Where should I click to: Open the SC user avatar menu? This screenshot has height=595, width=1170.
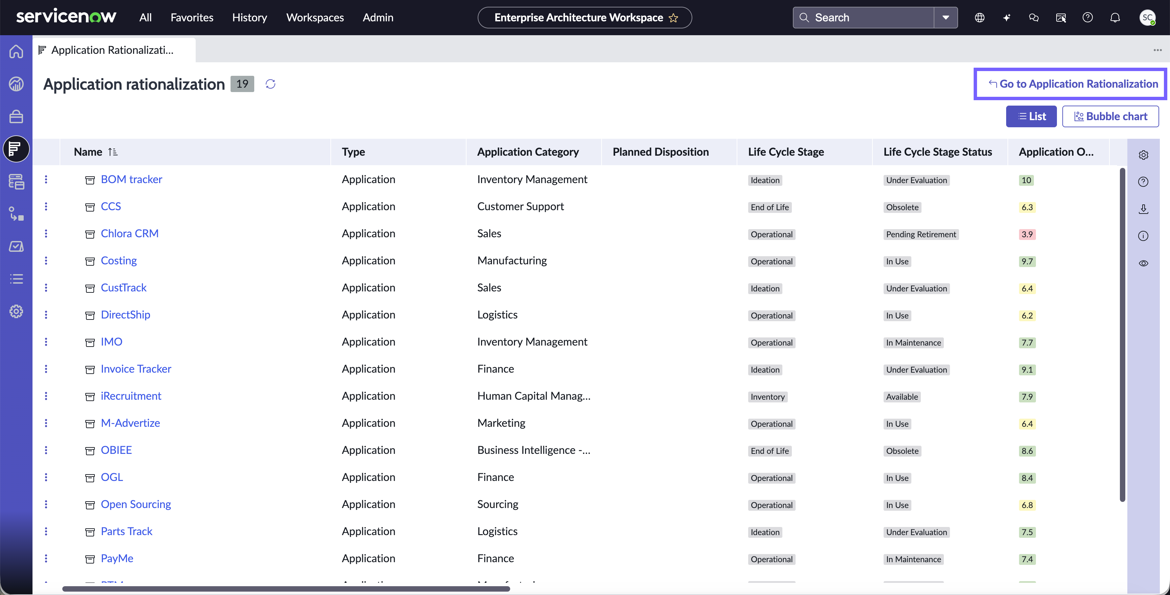1148,18
